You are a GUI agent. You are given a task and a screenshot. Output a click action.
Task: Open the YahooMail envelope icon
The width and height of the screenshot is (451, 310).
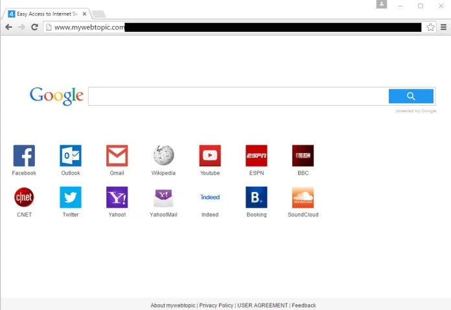(163, 198)
